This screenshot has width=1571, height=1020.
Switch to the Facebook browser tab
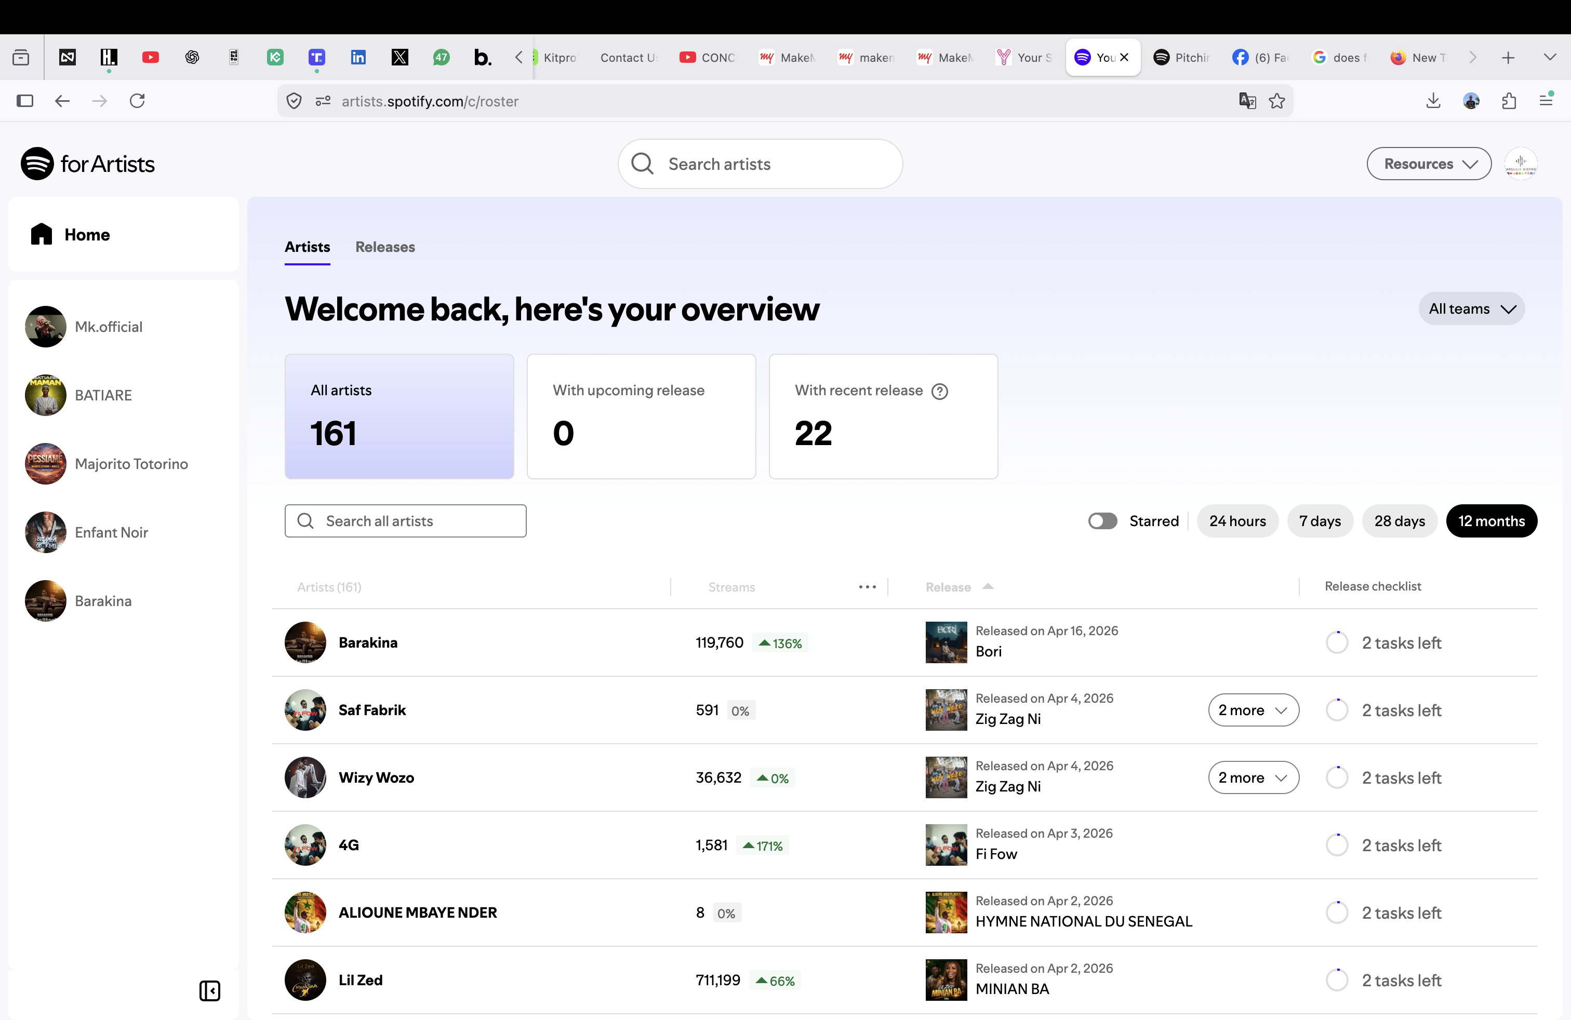[x=1260, y=58]
